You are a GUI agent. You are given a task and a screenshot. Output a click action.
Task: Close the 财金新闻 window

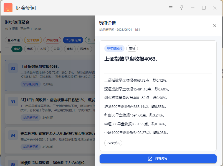(x=215, y=8)
